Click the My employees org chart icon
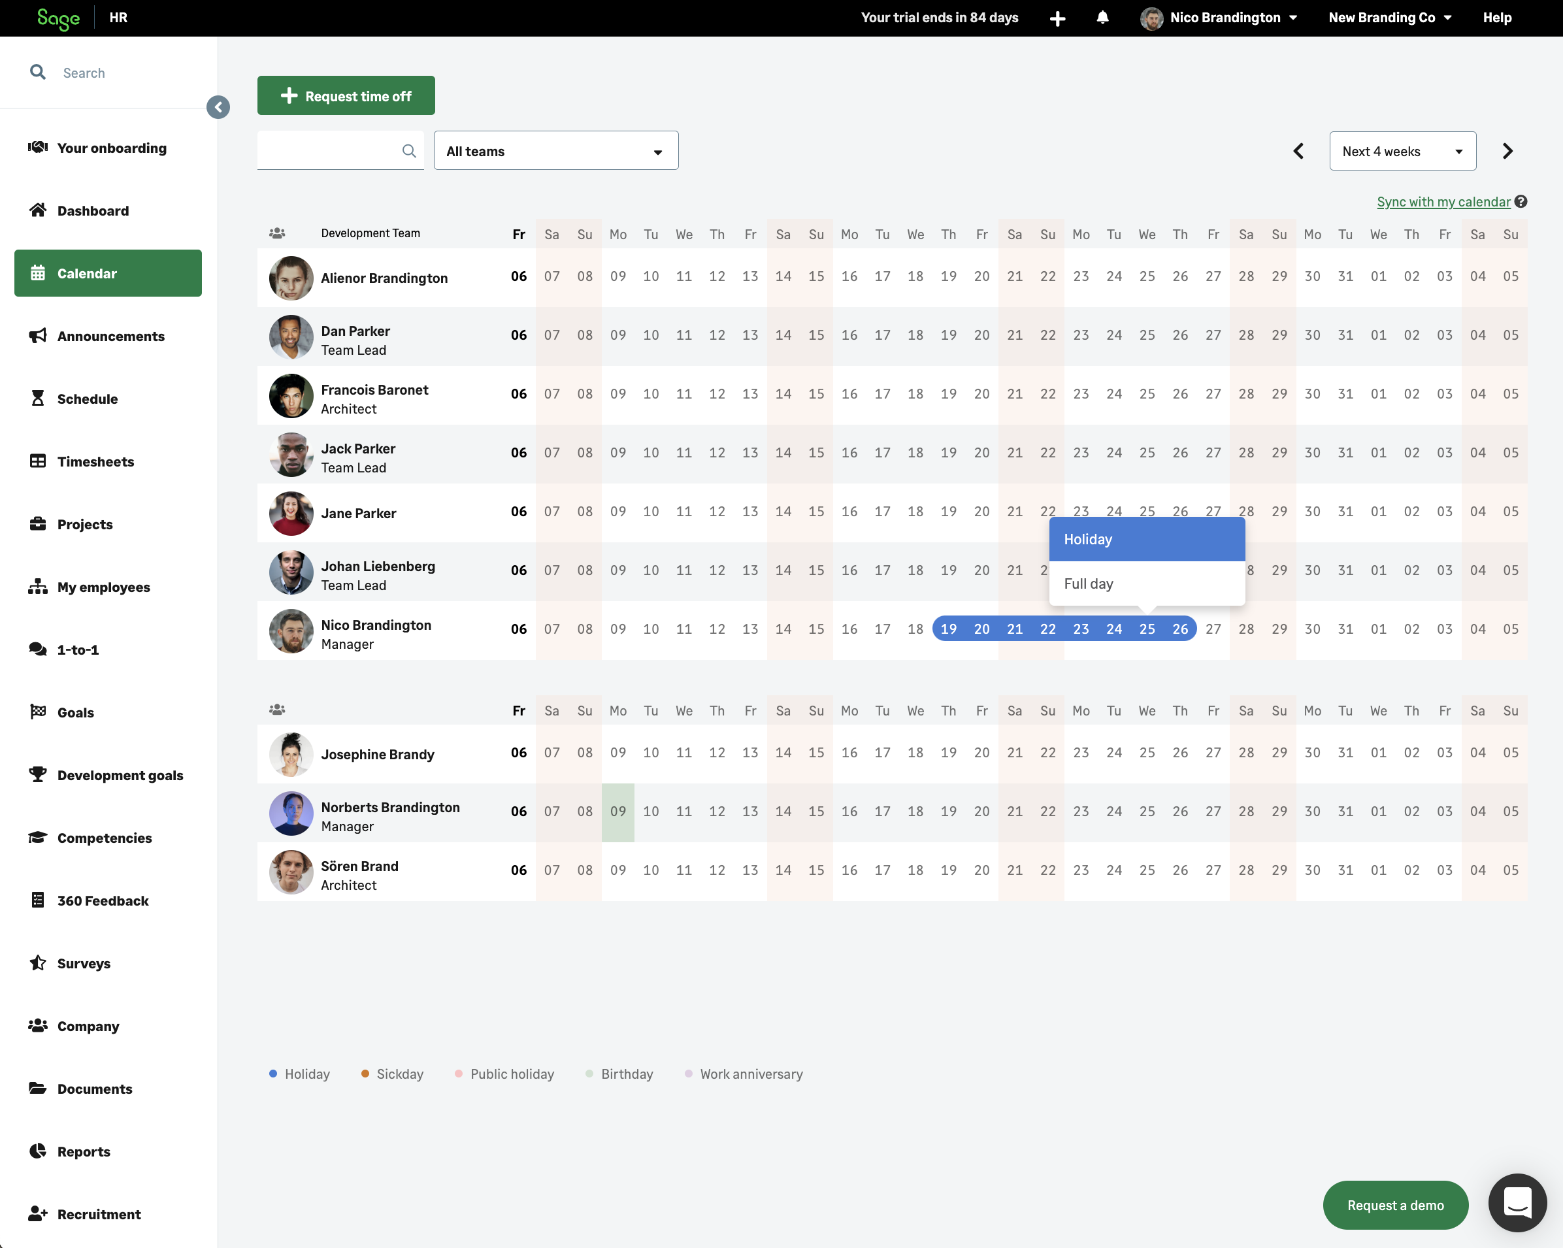 pos(38,586)
